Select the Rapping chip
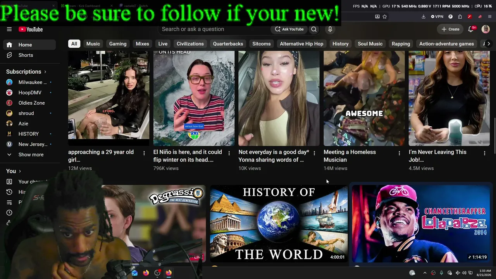The width and height of the screenshot is (496, 279). tap(401, 44)
